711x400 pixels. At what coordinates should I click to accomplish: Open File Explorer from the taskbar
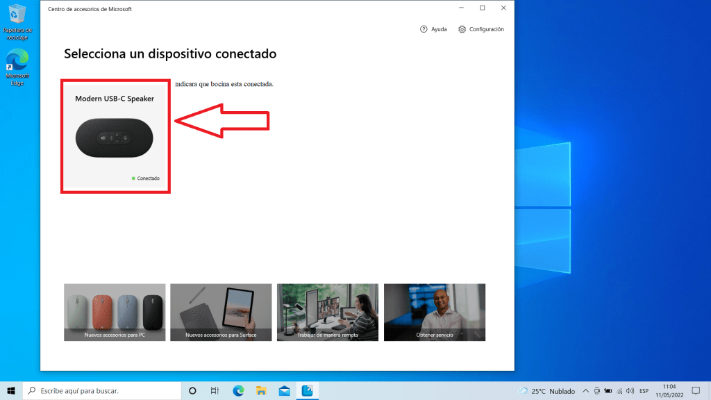click(261, 390)
